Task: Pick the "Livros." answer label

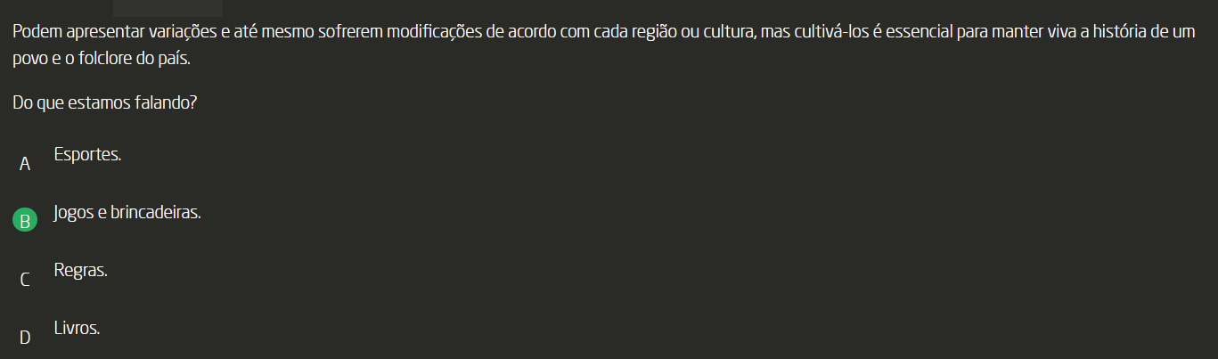Action: click(77, 328)
